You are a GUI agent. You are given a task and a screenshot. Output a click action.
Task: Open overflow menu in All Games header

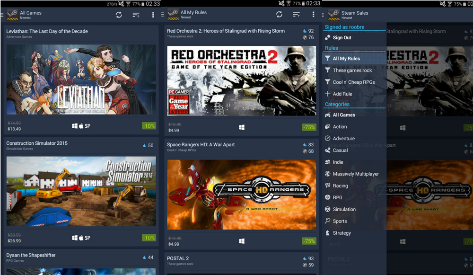(153, 15)
